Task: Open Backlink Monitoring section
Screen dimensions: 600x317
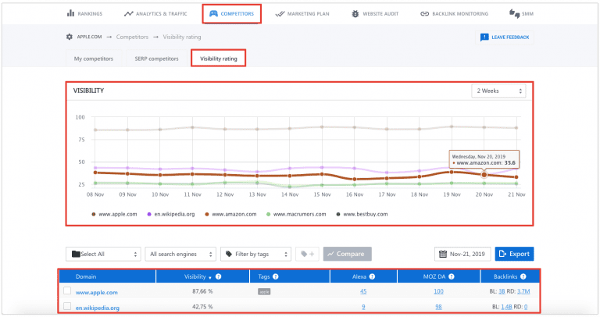Action: (x=454, y=14)
